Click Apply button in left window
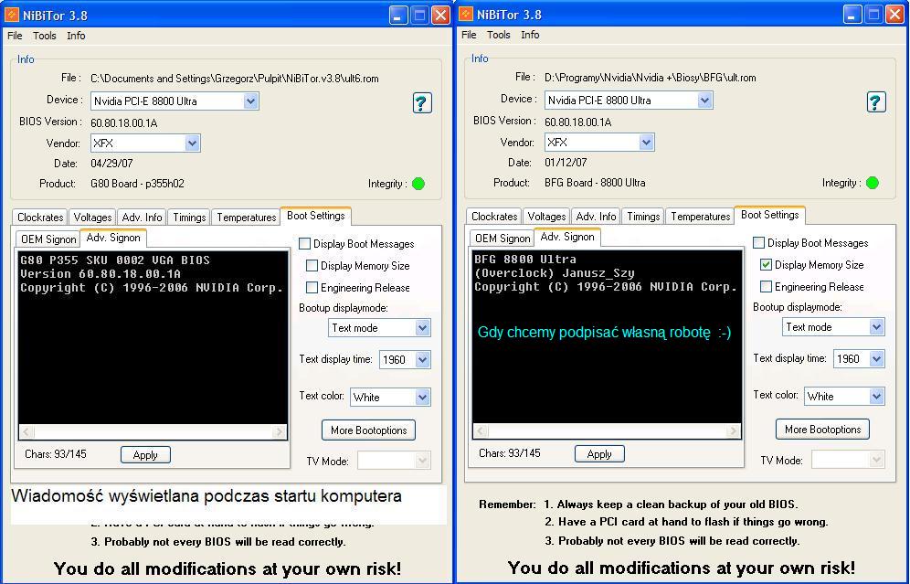The width and height of the screenshot is (910, 584). [x=145, y=455]
